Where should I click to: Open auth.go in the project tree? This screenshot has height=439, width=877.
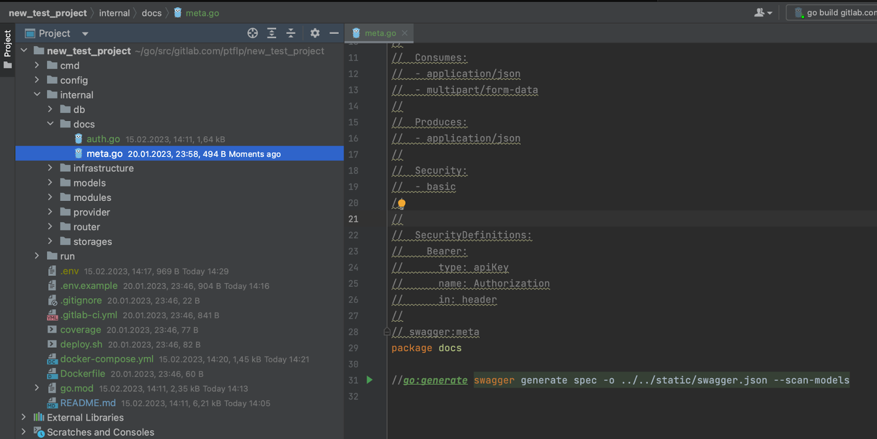[103, 139]
